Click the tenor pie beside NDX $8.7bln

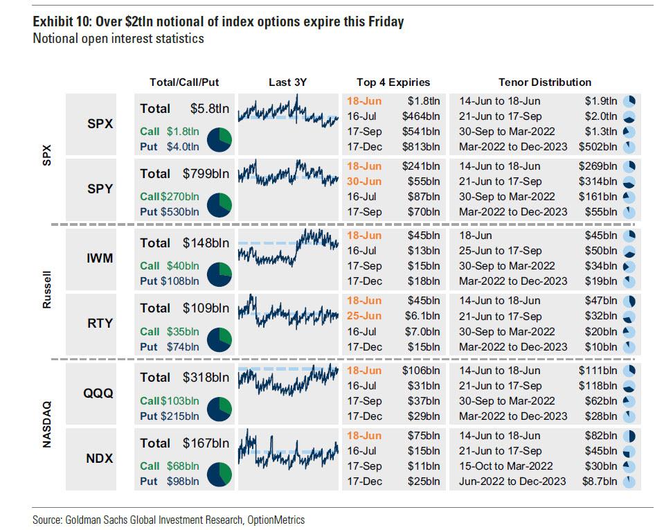click(630, 481)
